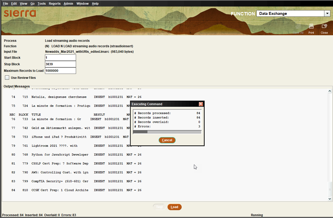Click the Stop Block field showing 3839

[x=60, y=64]
